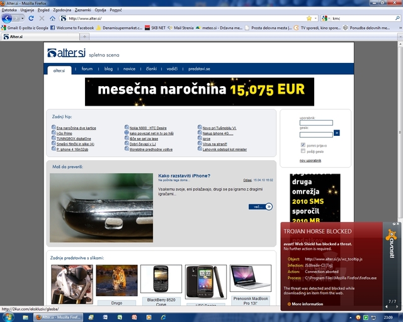Open the Windows Start orb
The image size is (403, 322).
click(x=7, y=317)
